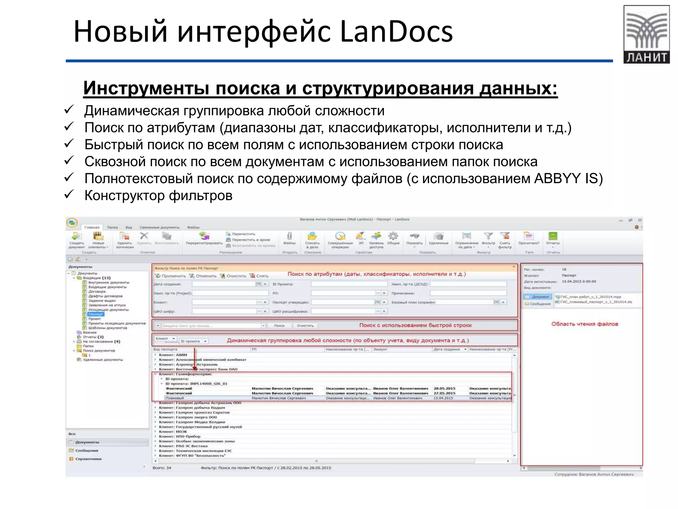
Task: Open lookup ellipsis for Клиент field
Action: pyautogui.click(x=259, y=302)
